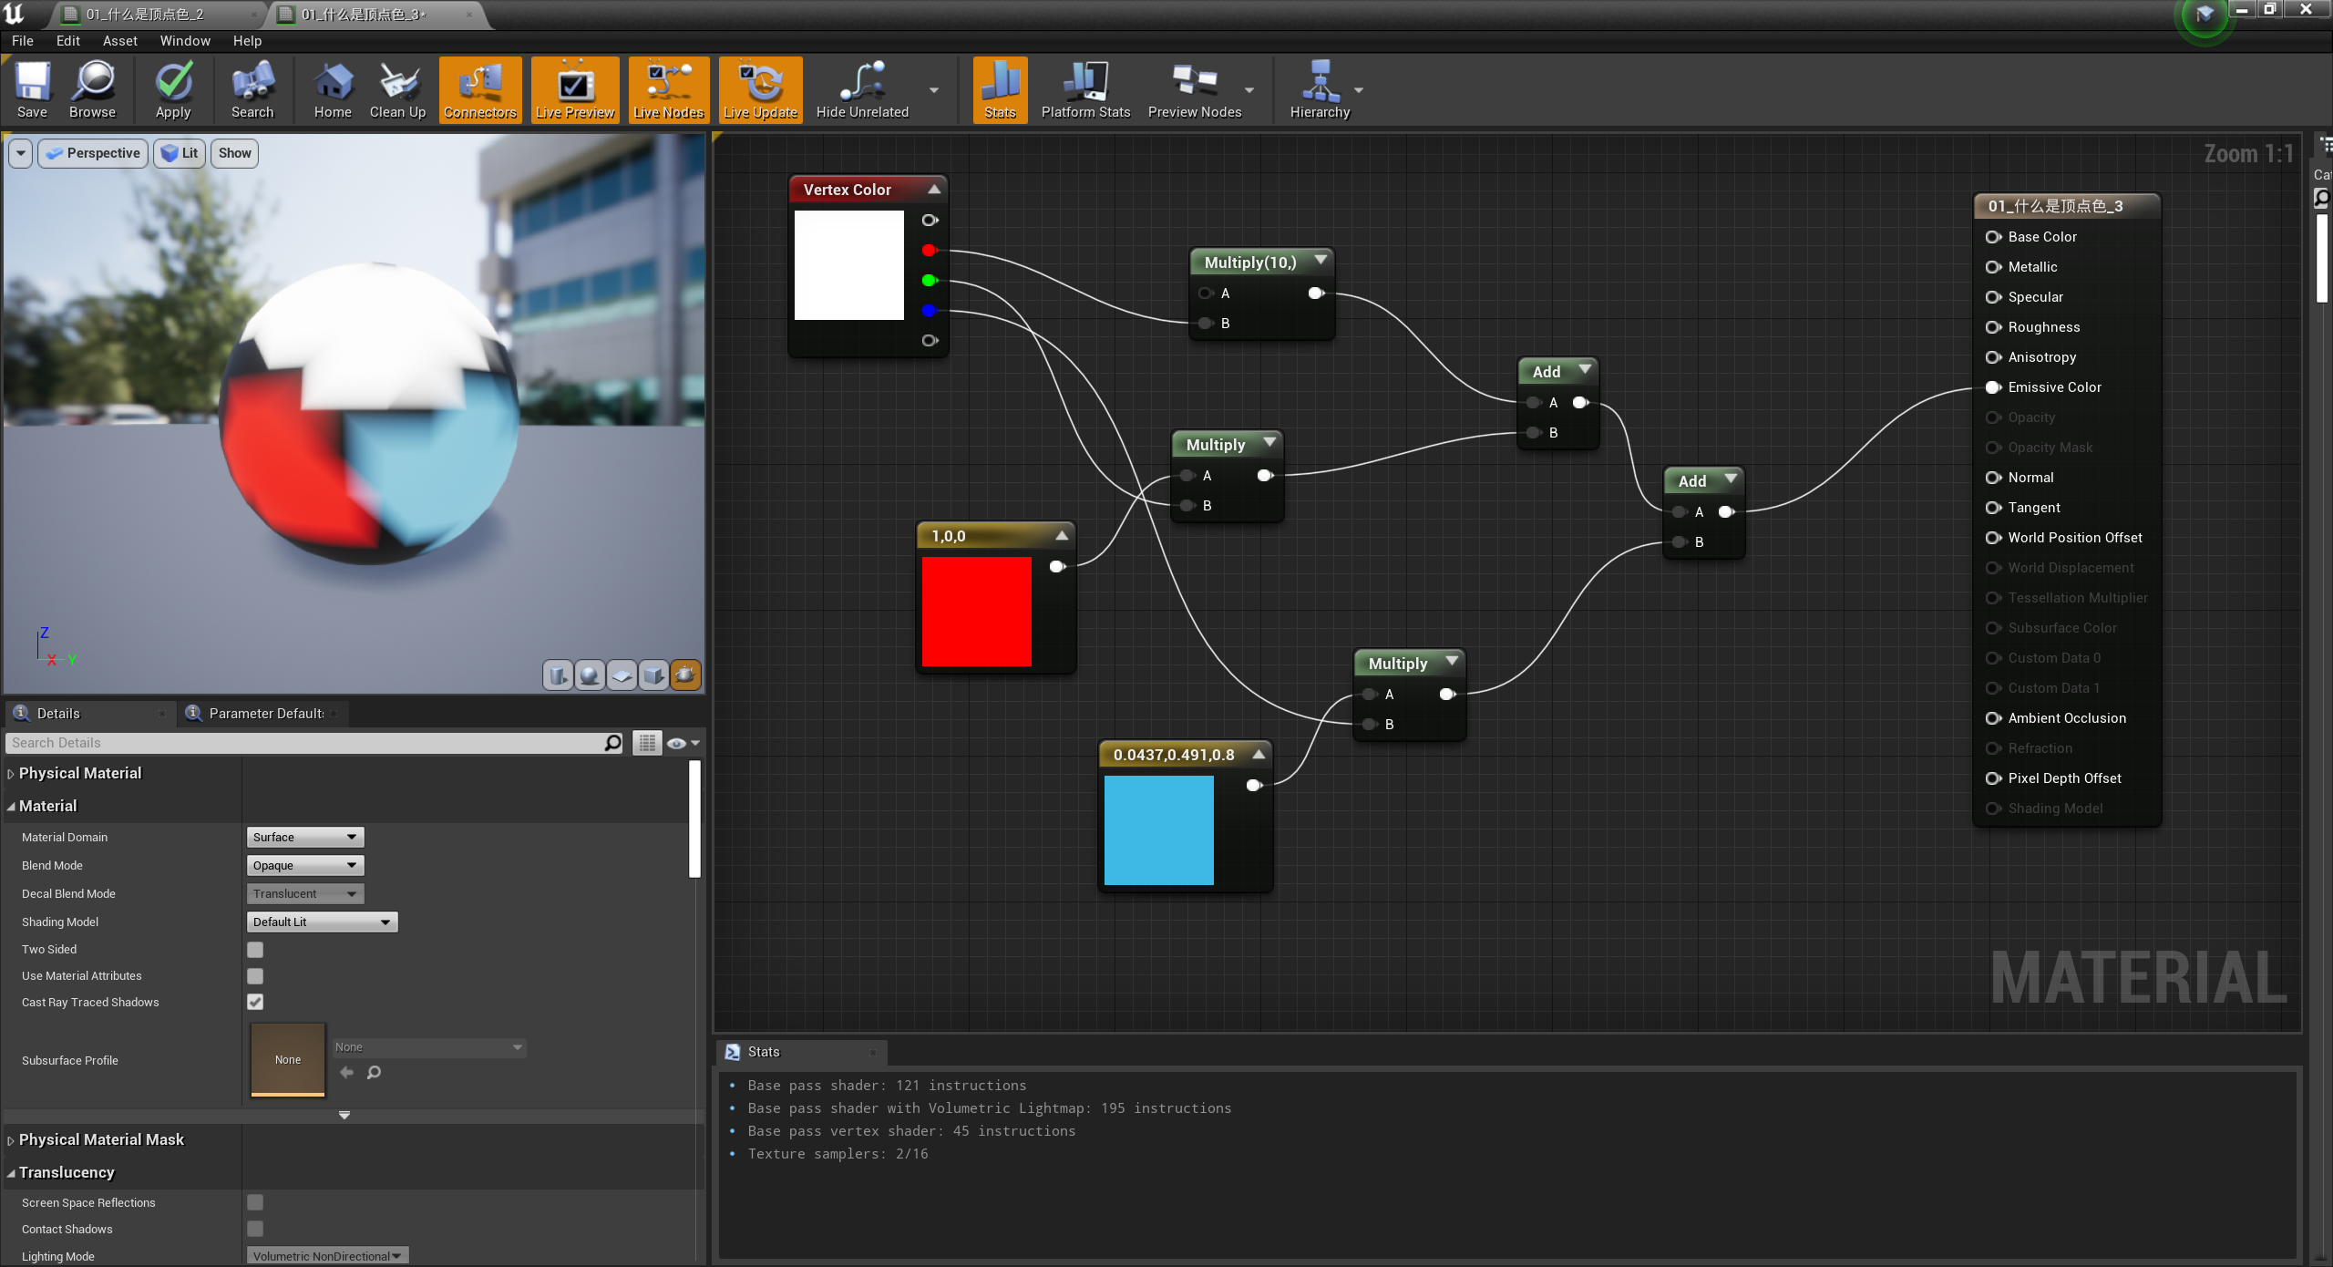Switch to tab 01_什么是顶点色_2

pyautogui.click(x=146, y=15)
